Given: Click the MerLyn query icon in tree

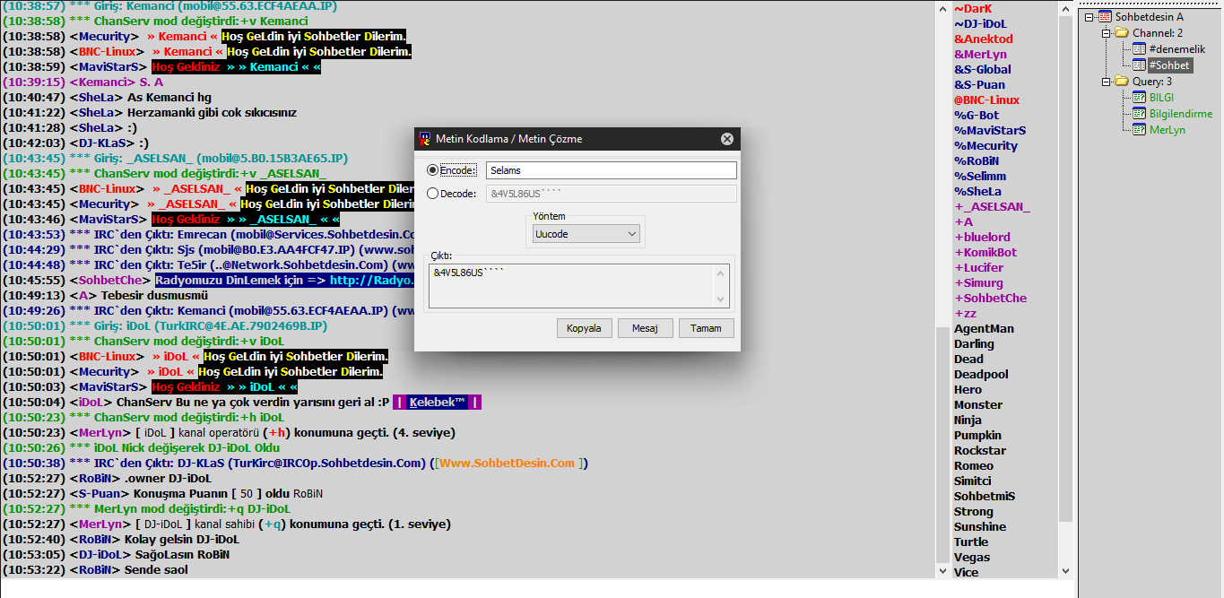Looking at the screenshot, I should pos(1139,130).
